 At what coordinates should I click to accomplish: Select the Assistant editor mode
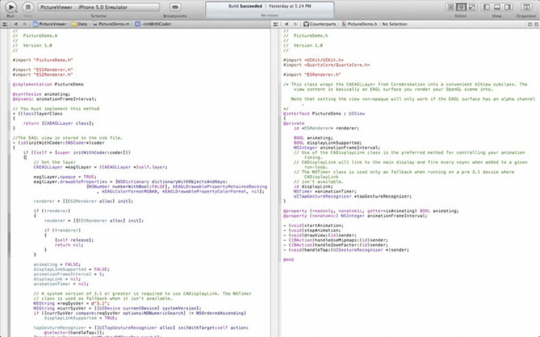point(461,7)
